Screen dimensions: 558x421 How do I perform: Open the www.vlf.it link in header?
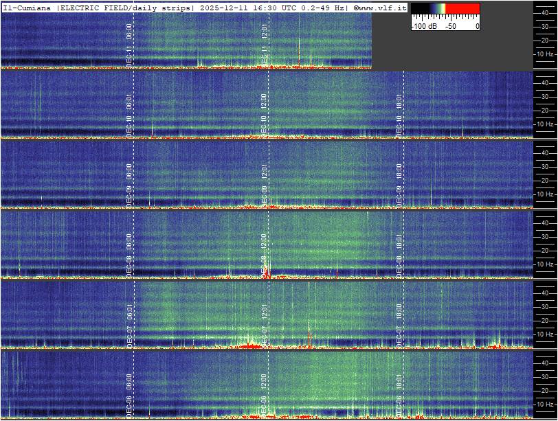[x=380, y=8]
